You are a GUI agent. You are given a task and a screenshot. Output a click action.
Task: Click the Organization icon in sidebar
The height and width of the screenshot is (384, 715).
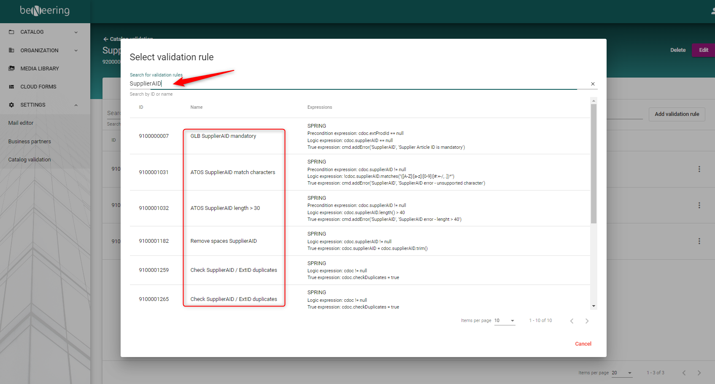pos(11,50)
